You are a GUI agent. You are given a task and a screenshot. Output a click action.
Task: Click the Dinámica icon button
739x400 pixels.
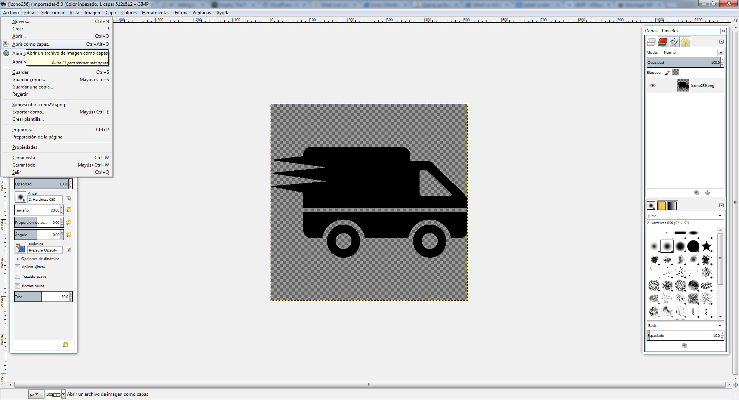point(20,247)
